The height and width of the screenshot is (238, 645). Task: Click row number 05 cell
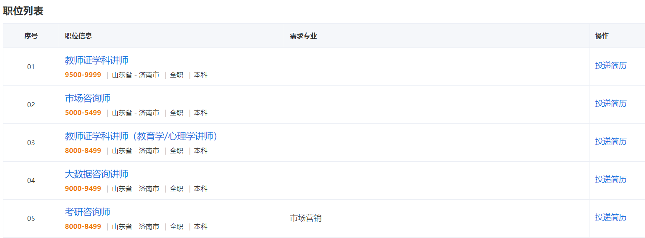31,218
